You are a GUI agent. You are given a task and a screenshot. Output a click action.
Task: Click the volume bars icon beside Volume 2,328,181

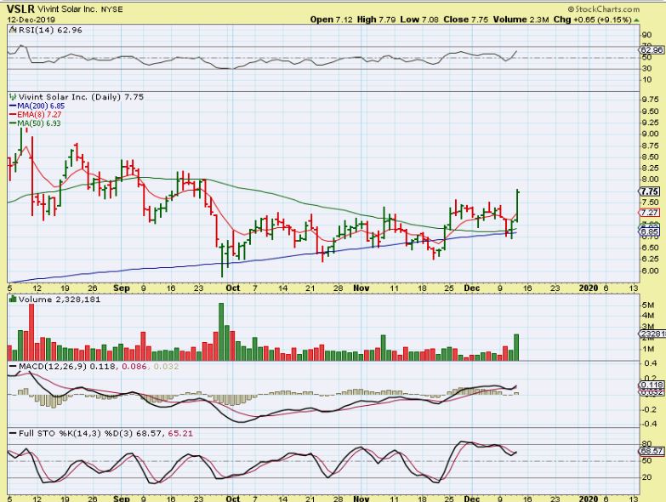[x=13, y=299]
